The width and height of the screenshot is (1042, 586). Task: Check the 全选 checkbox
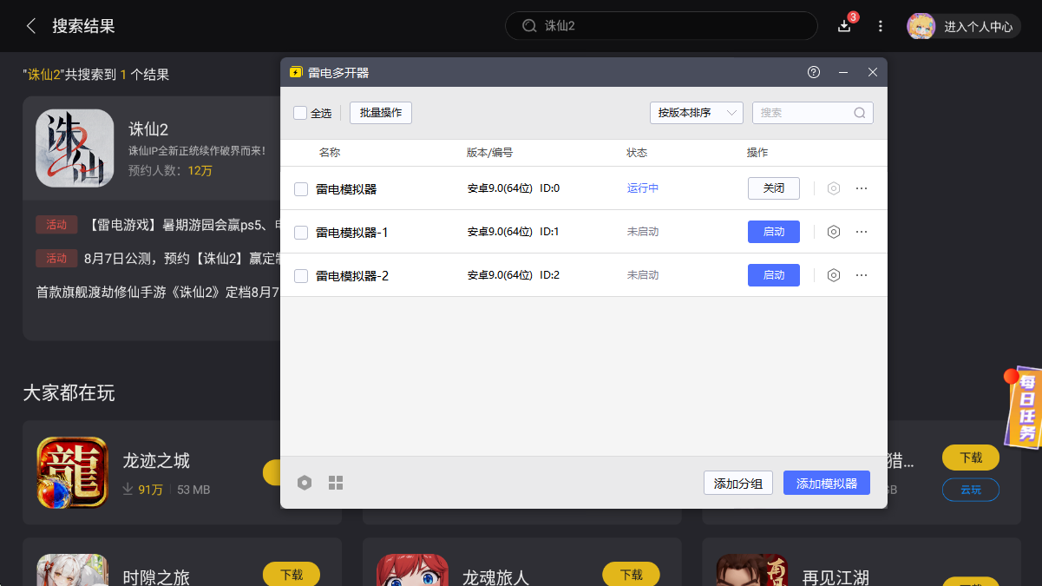coord(300,113)
